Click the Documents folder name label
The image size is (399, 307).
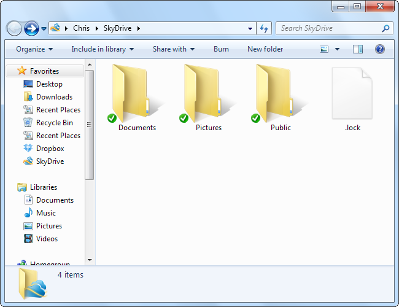(137, 128)
